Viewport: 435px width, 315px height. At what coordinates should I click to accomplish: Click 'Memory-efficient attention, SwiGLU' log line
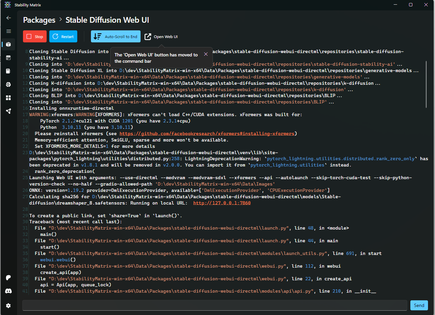click(132, 140)
